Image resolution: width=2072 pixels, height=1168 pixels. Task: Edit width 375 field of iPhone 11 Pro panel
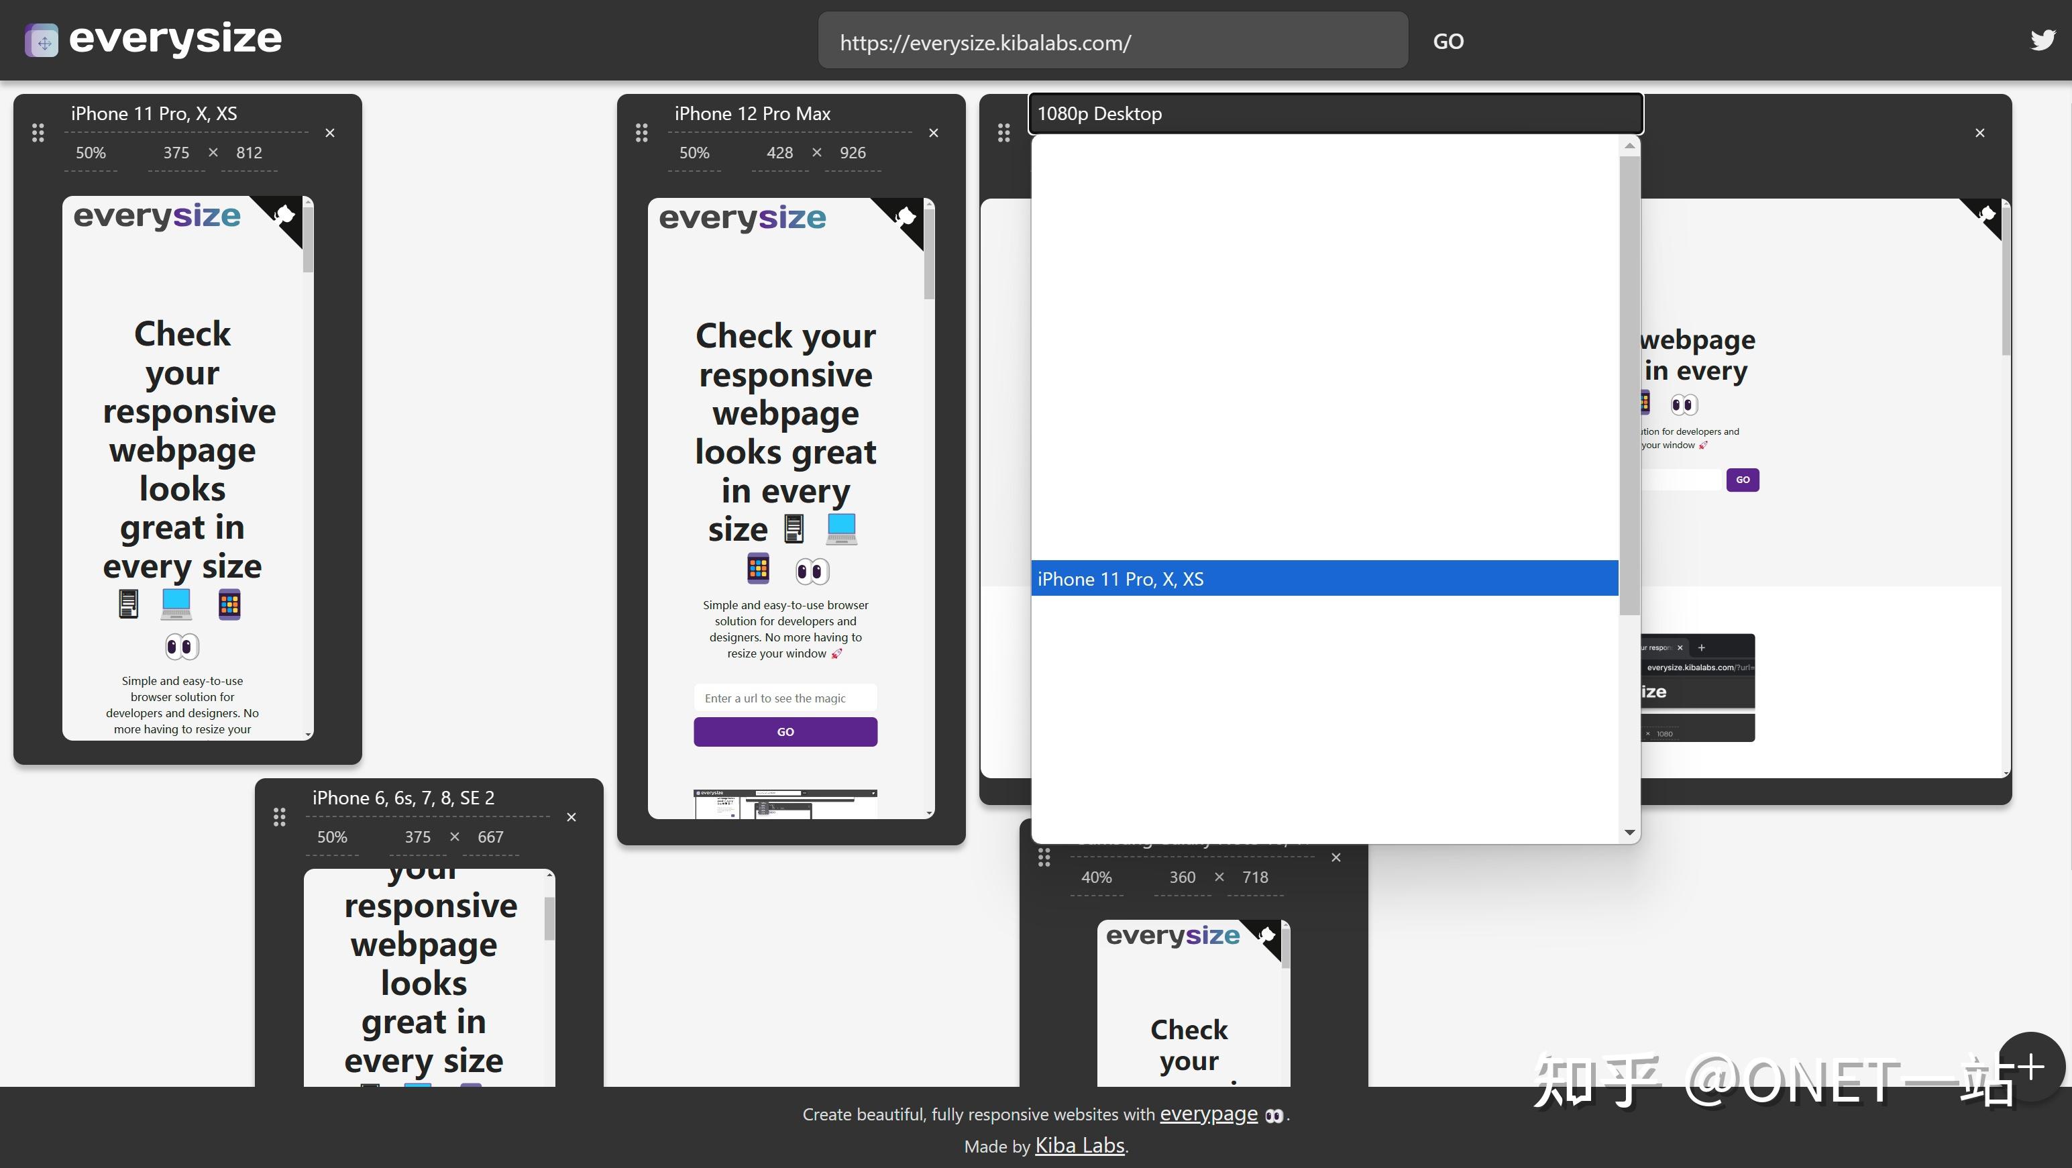[x=176, y=153]
